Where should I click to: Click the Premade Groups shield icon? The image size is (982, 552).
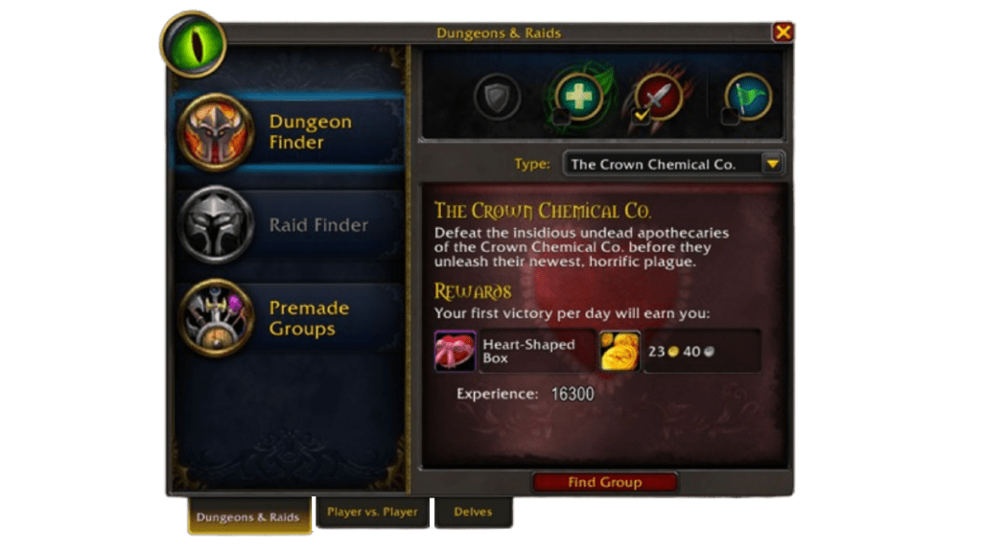point(216,318)
